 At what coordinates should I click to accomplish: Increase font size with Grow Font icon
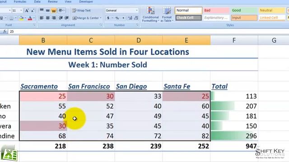(27, 10)
